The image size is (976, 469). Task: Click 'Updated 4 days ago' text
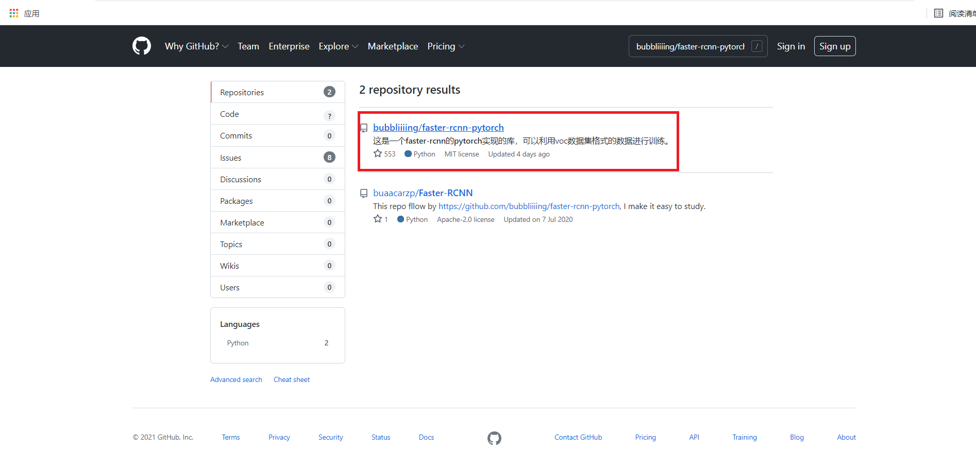click(x=519, y=154)
